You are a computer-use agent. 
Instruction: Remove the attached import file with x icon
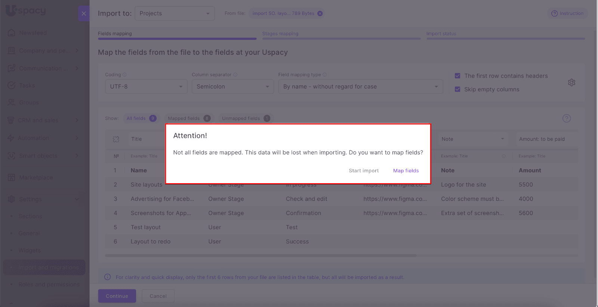pos(320,13)
